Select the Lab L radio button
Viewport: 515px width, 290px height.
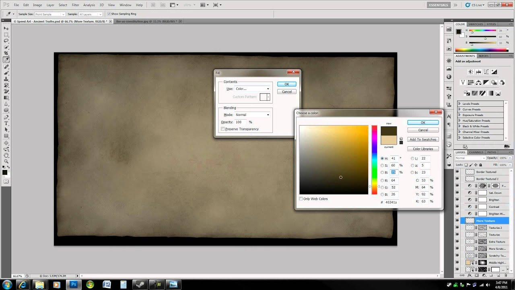[x=412, y=158]
